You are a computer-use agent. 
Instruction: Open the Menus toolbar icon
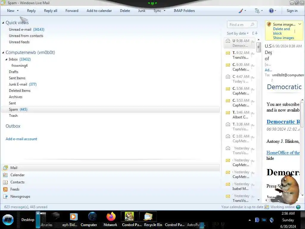(257, 11)
